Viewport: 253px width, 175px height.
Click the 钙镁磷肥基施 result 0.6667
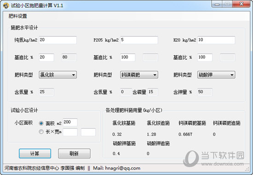click(185, 134)
